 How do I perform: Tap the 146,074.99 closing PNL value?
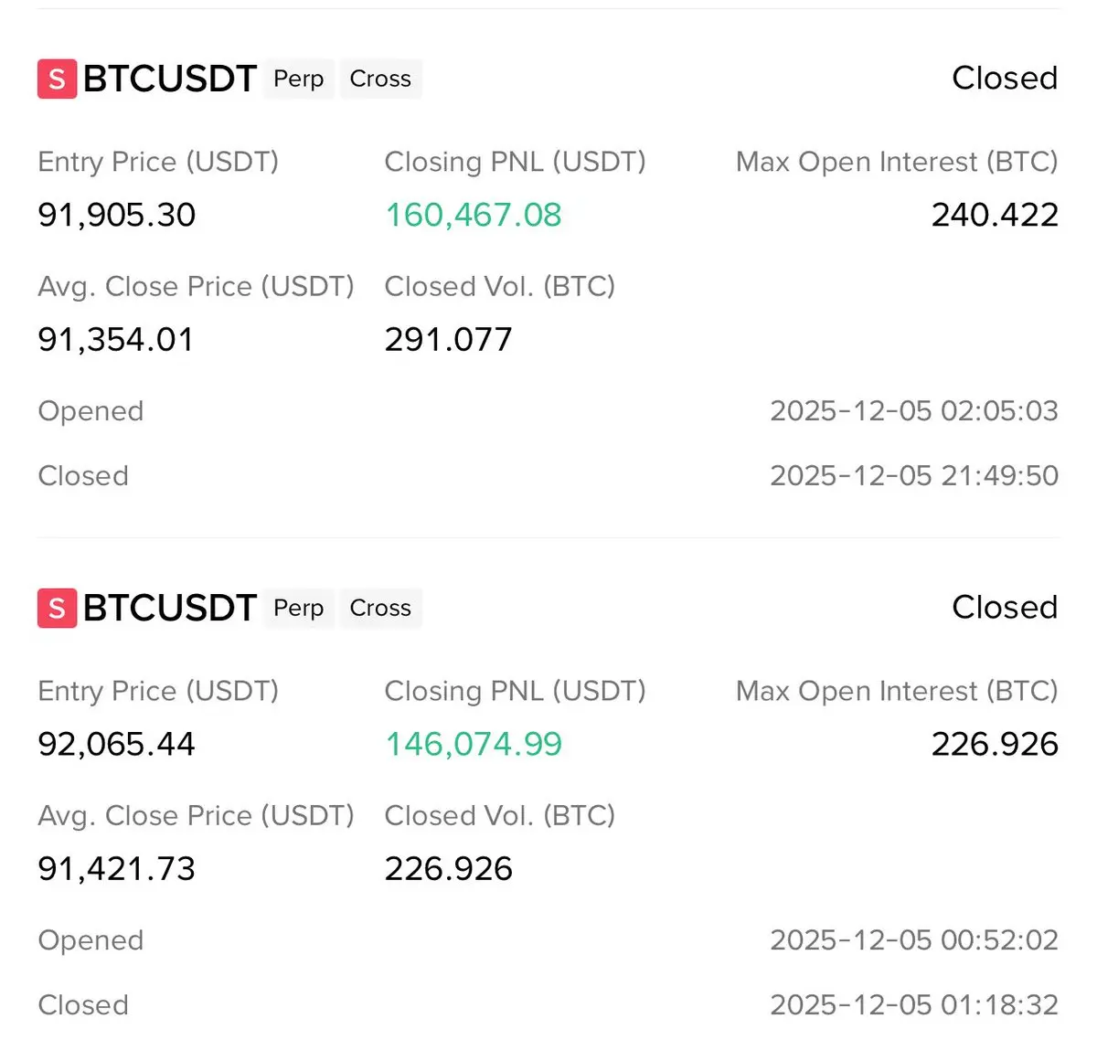click(x=474, y=745)
